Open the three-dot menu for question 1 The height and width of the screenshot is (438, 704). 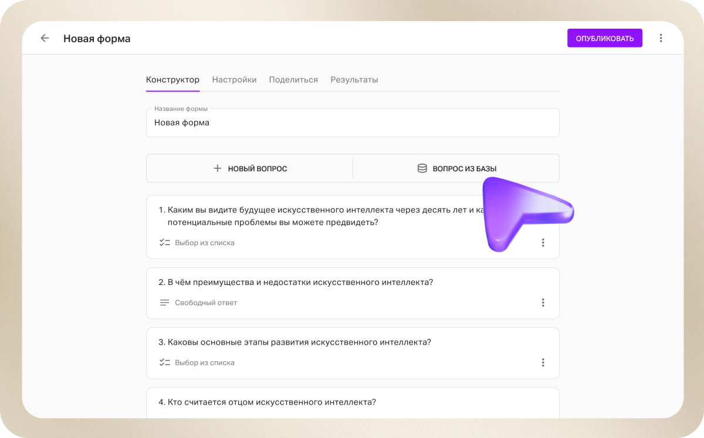543,243
